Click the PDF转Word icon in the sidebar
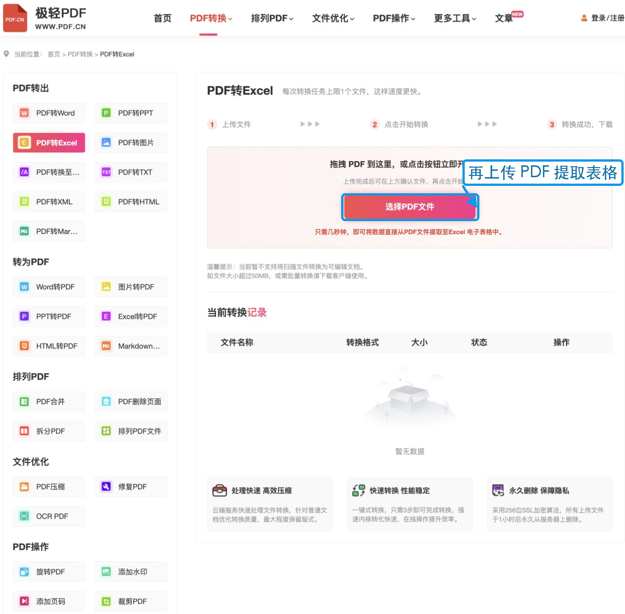Viewport: 625px width, 614px height. (24, 113)
